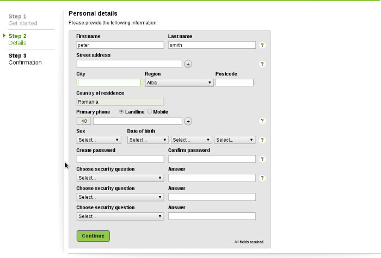
Task: Add another phone number with plus icon
Action: [188, 121]
